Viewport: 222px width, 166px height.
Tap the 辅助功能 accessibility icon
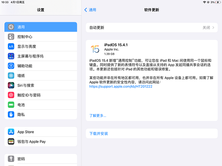tap(11, 66)
